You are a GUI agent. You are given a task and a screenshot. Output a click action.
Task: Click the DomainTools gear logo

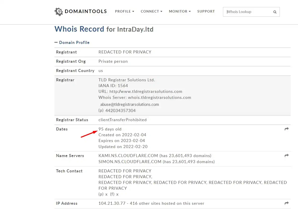coord(59,12)
